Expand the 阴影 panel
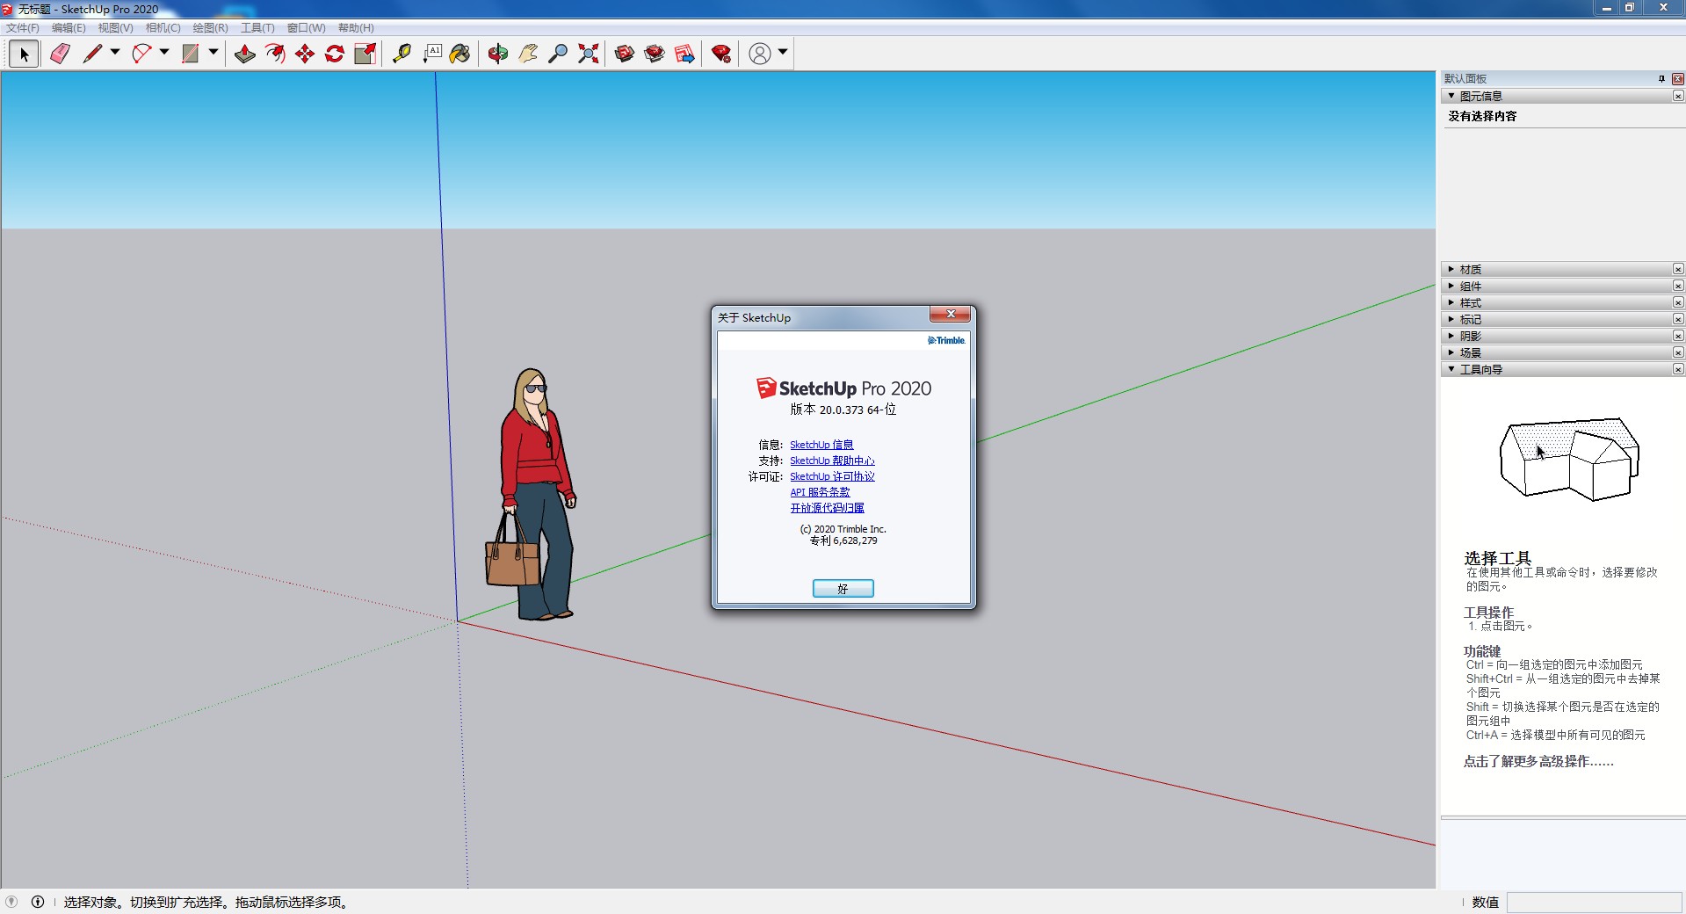Viewport: 1686px width, 914px height. 1470,336
